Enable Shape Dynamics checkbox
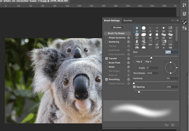 pyautogui.click(x=106, y=38)
